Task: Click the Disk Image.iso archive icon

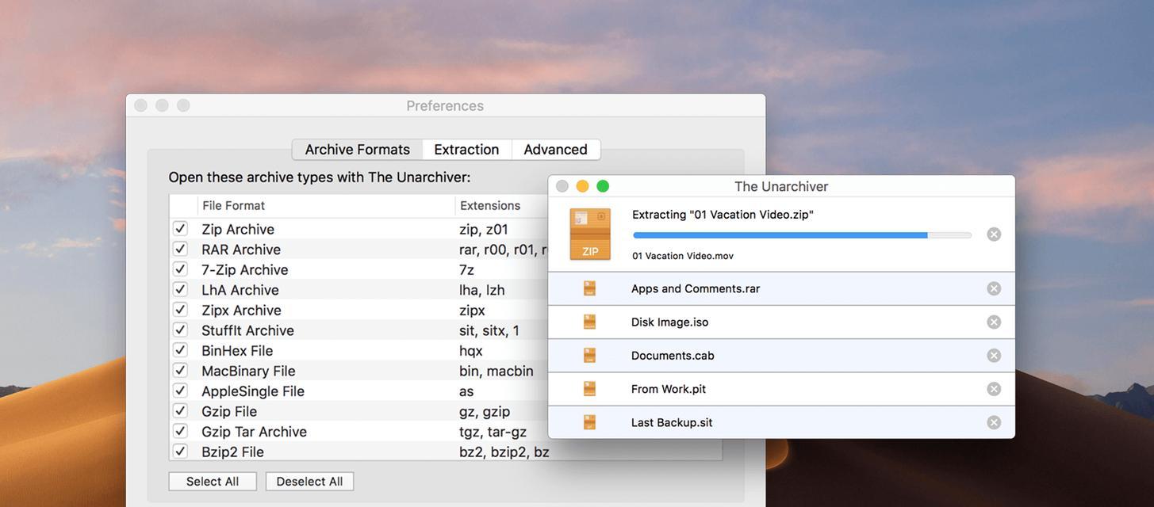Action: tap(589, 322)
